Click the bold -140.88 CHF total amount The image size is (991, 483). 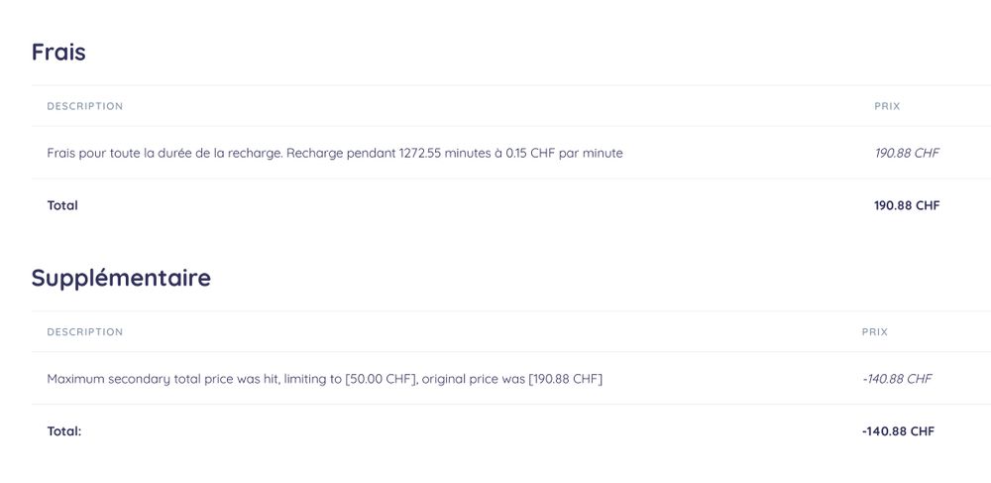pos(898,431)
